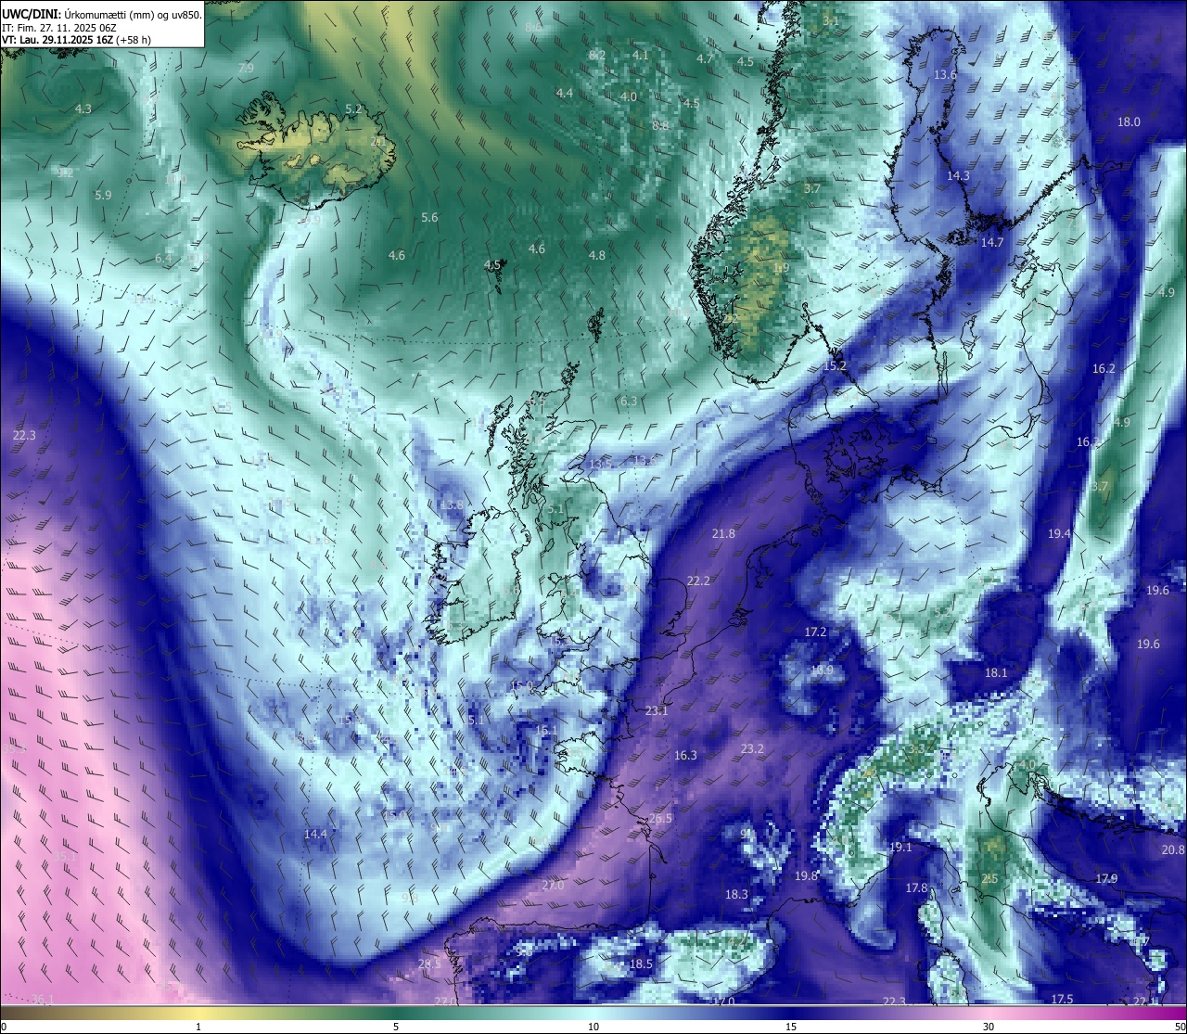1187x1034 pixels.
Task: Click the '1' tick on the color scale
Action: point(198,1027)
